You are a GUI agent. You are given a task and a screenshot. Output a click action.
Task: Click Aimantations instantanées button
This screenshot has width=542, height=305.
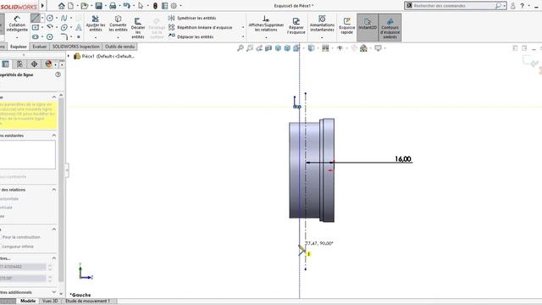[322, 24]
